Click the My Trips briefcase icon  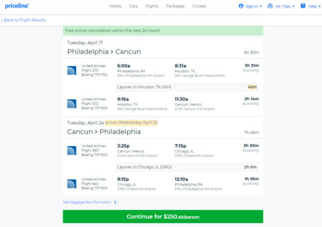[270, 6]
